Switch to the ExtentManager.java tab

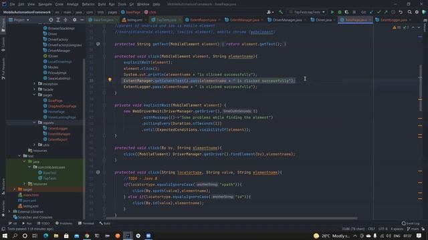245,20
